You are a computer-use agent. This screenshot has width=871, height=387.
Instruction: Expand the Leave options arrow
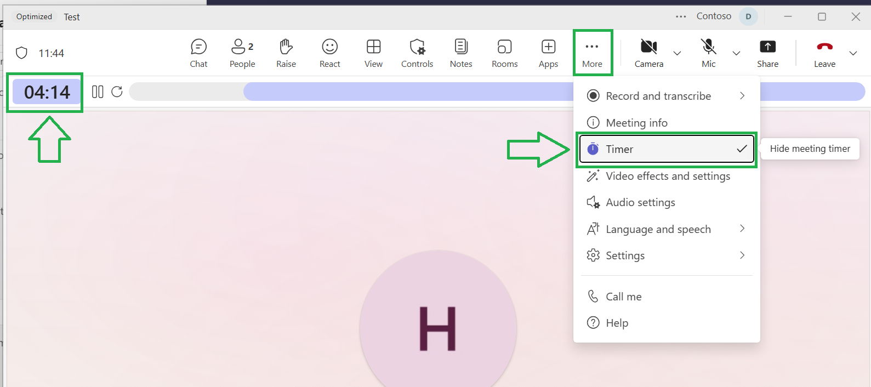pos(853,53)
